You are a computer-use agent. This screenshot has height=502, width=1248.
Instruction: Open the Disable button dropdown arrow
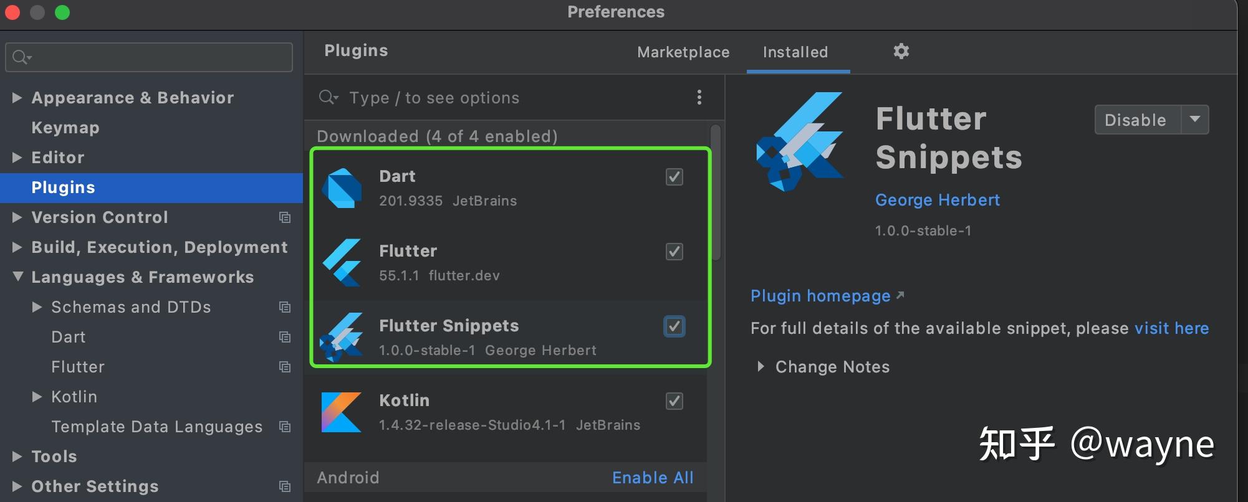(x=1194, y=120)
